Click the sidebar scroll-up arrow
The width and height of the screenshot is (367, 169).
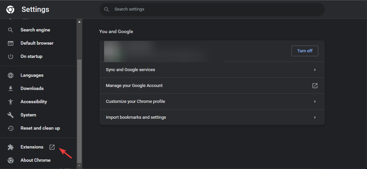(79, 22)
